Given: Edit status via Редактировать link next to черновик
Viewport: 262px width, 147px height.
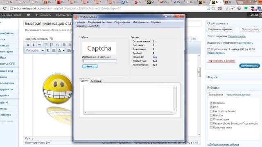Looking at the screenshot, I should pos(237,36).
